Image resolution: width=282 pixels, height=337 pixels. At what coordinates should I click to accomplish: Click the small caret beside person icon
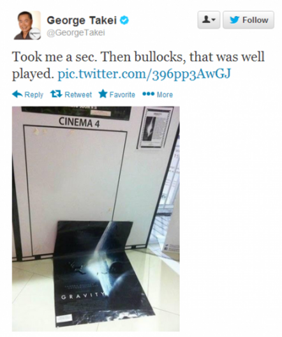click(x=214, y=20)
